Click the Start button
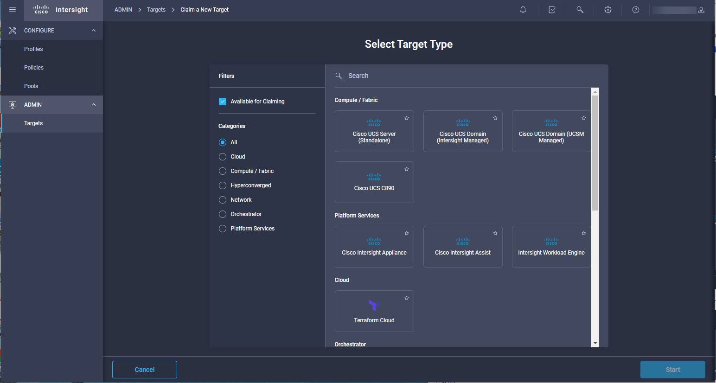 pos(673,370)
